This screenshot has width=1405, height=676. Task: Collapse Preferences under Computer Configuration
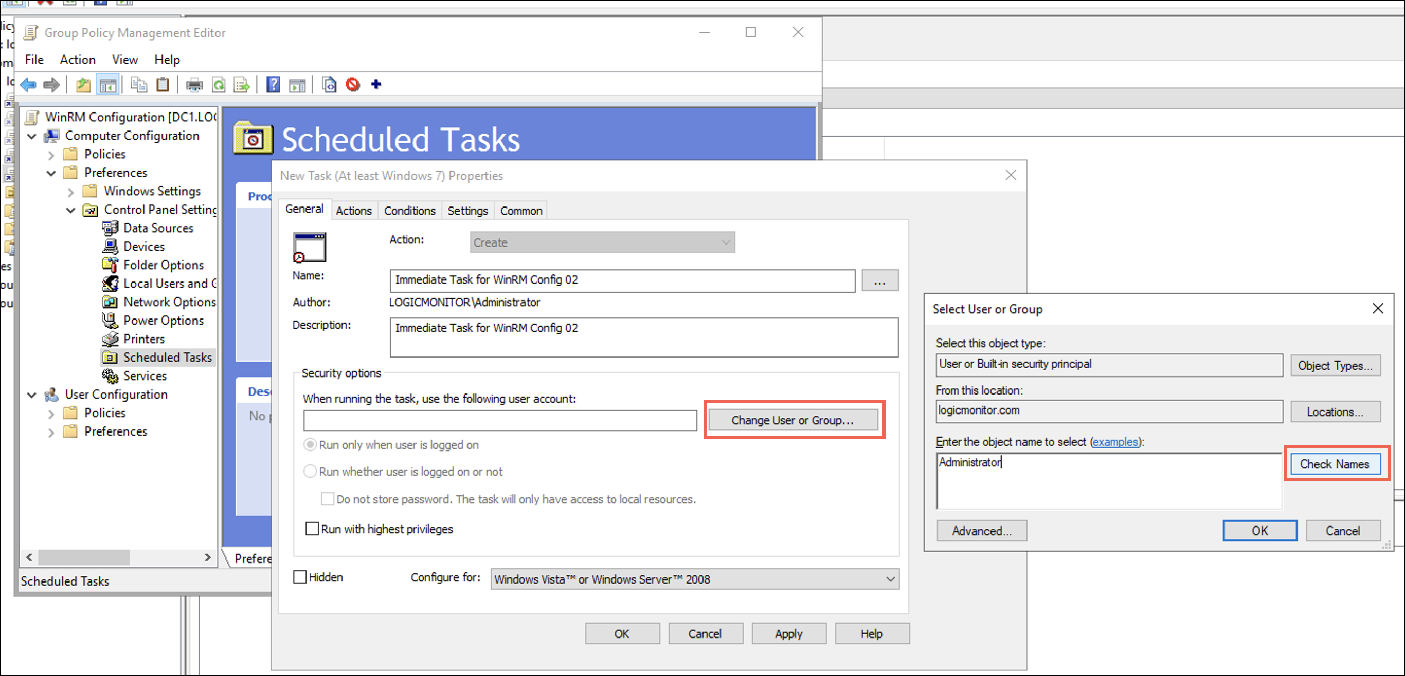[x=51, y=173]
